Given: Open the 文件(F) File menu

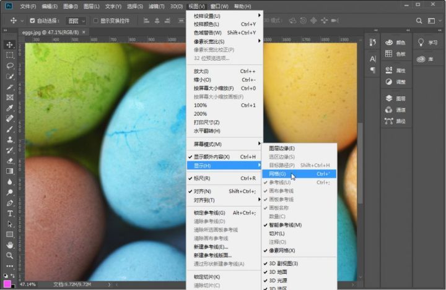Looking at the screenshot, I should click(x=28, y=6).
